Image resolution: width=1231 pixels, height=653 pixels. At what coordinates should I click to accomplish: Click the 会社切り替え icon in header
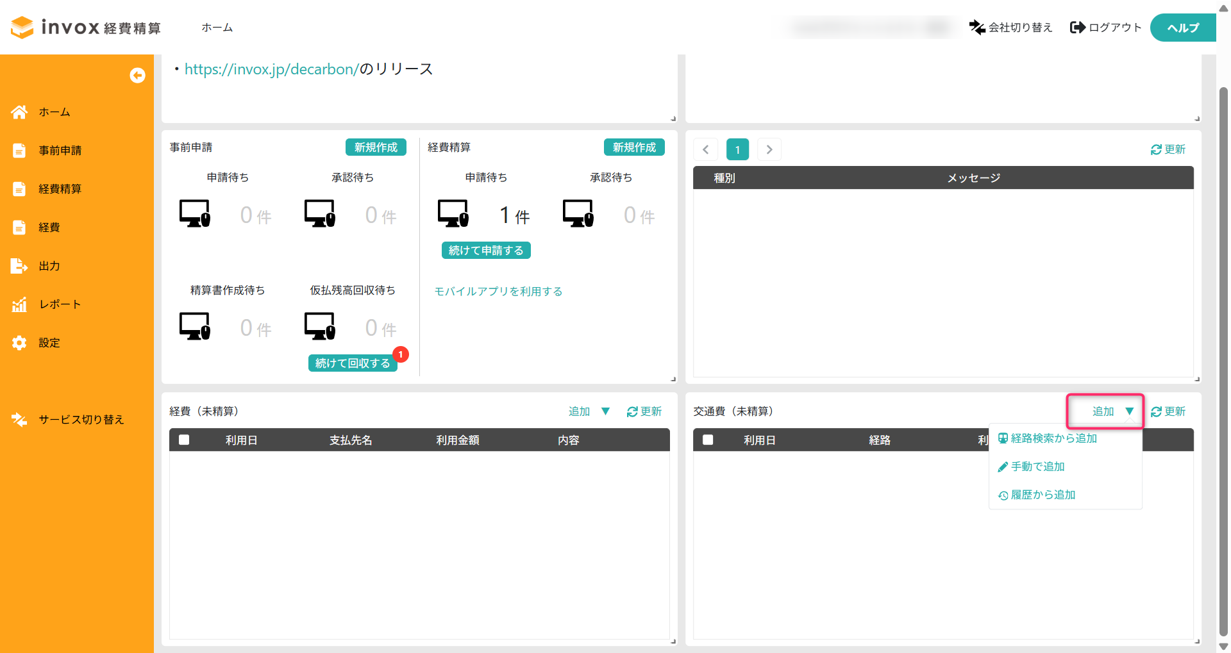(x=977, y=28)
